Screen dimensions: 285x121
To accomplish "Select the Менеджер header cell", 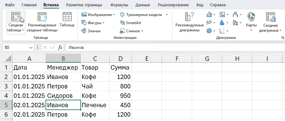I will pyautogui.click(x=63, y=67).
